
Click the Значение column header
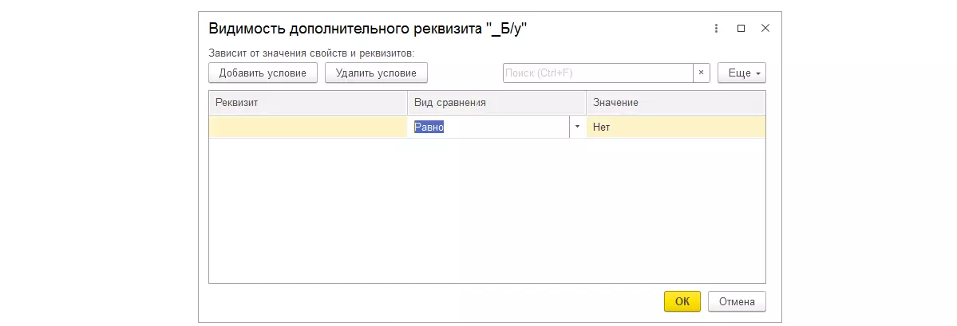[675, 103]
